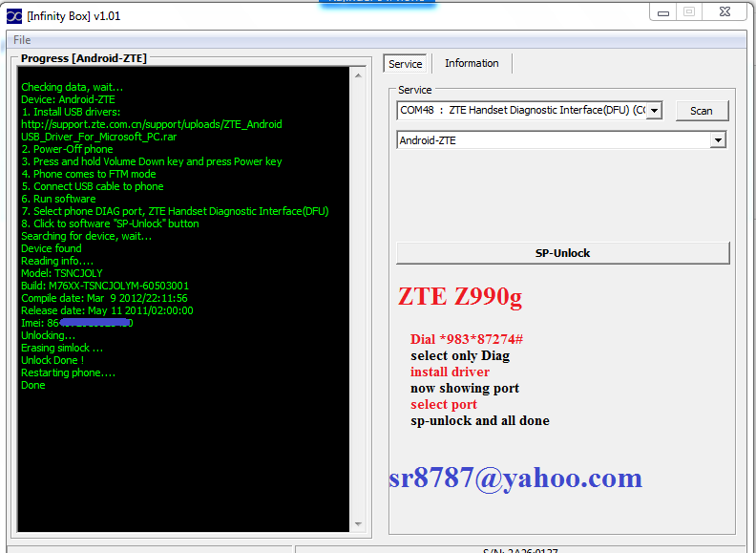
Task: Click 'Searching for device, wait...' line
Action: coord(86,237)
